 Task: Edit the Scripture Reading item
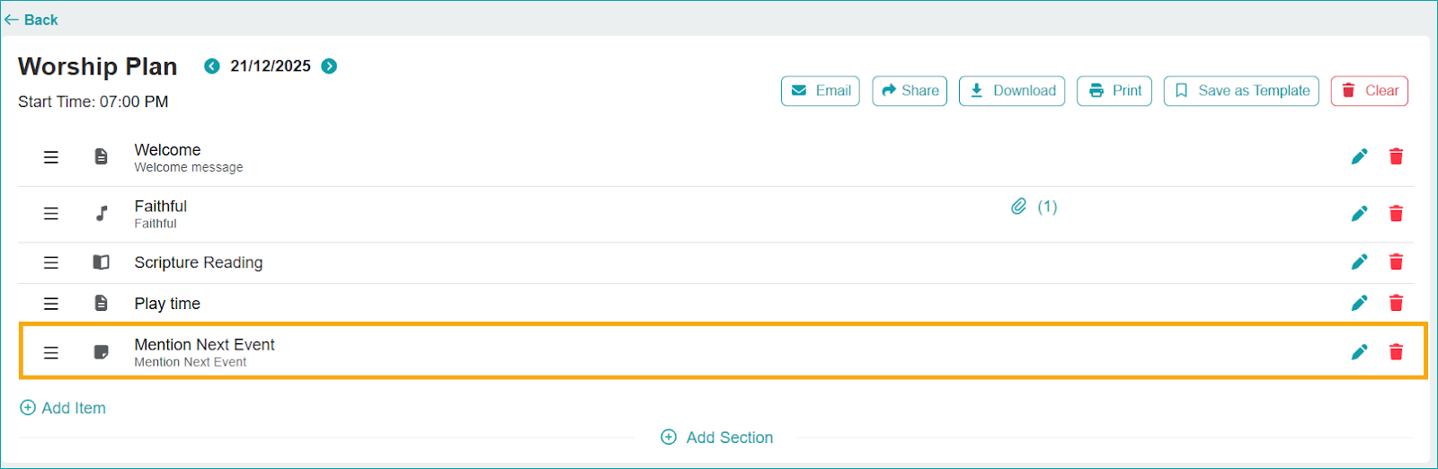pyautogui.click(x=1359, y=262)
